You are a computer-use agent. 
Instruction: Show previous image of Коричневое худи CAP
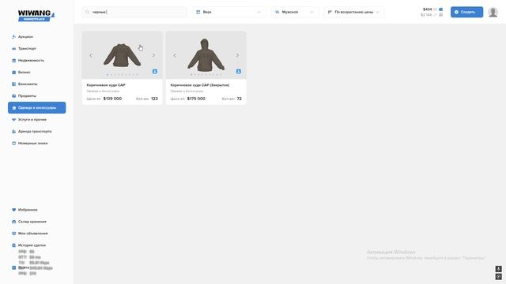click(x=91, y=55)
